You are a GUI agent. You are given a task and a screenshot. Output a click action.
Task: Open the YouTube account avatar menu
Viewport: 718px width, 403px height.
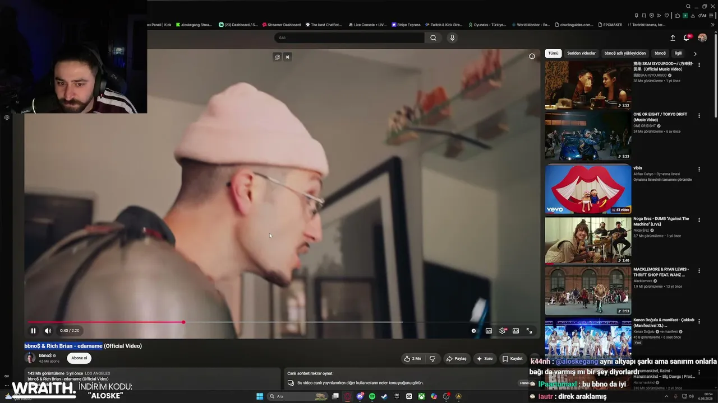click(702, 38)
